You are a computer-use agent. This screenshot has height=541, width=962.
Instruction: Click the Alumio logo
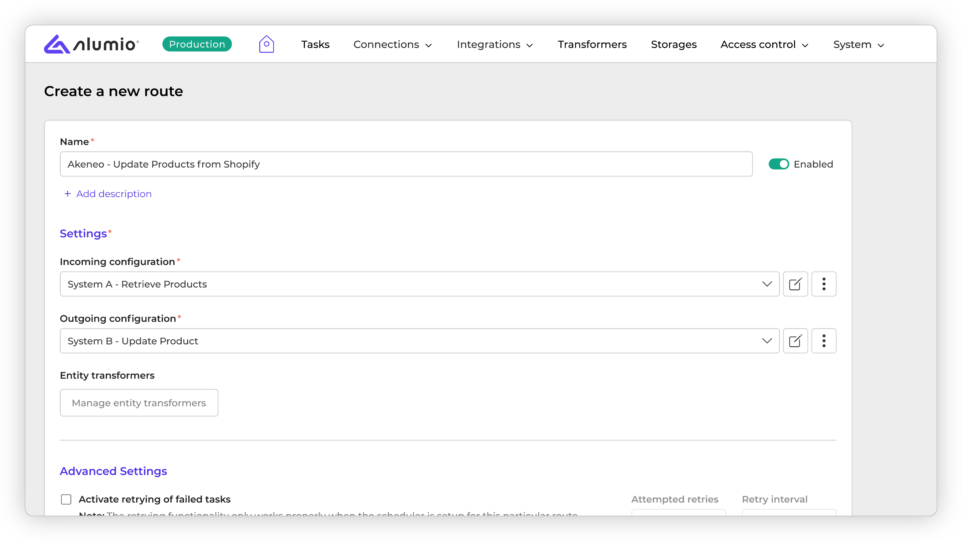[x=91, y=44]
